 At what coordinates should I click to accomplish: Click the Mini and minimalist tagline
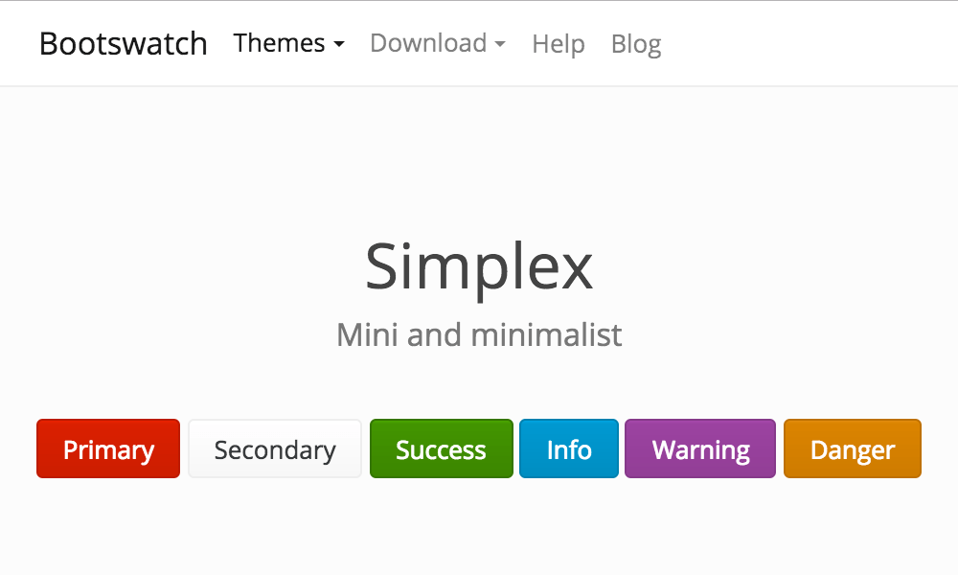click(479, 334)
